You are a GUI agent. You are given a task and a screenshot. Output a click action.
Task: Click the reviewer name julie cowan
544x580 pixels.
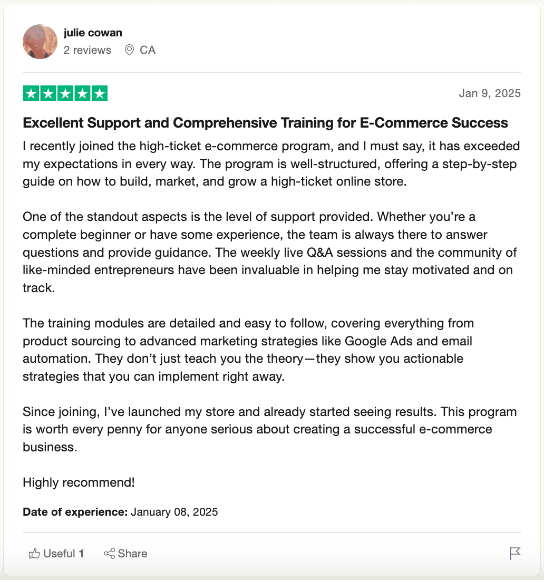click(x=93, y=33)
